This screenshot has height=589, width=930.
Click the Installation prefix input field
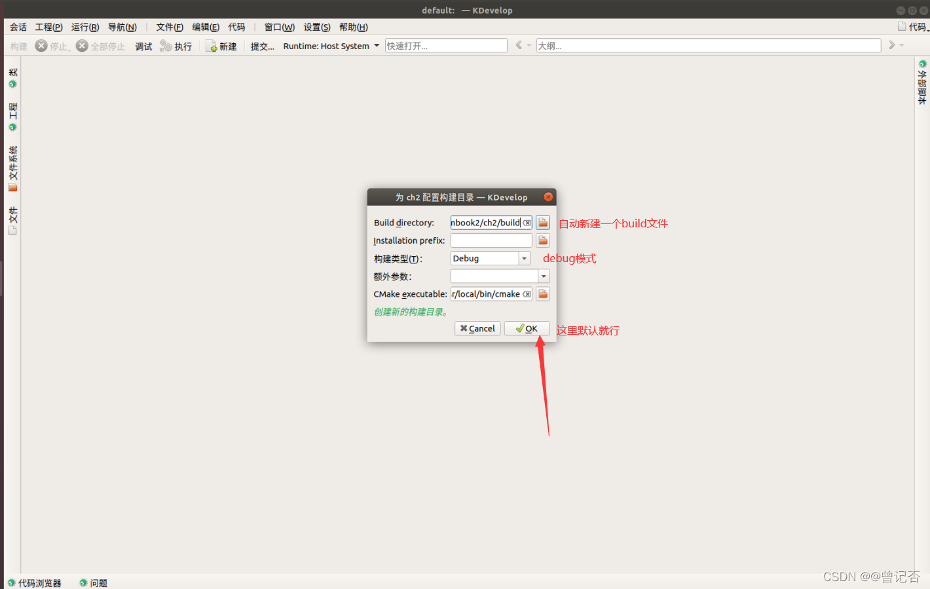click(x=491, y=240)
